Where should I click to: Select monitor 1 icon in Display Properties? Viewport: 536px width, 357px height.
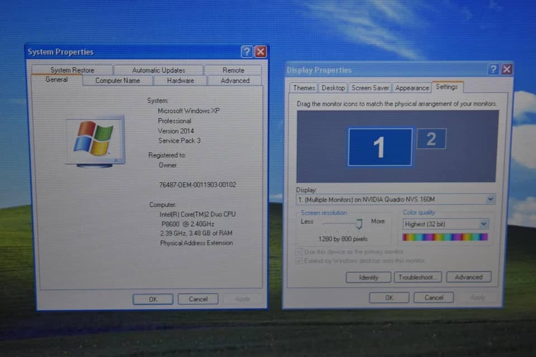point(380,147)
